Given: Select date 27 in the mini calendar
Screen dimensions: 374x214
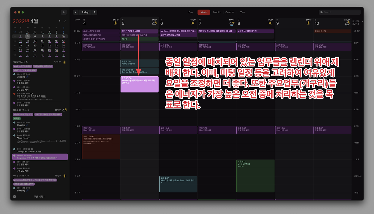Looking at the screenshot, I should click(x=35, y=51).
